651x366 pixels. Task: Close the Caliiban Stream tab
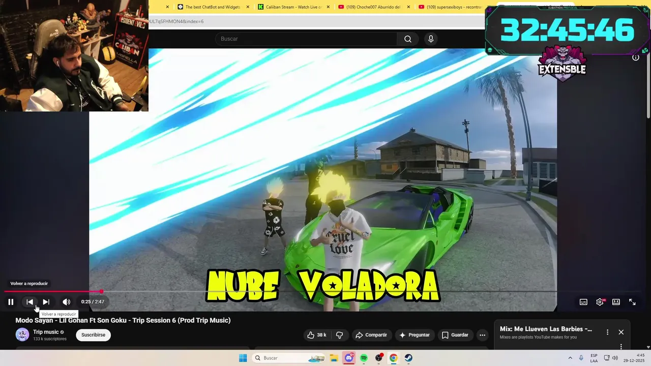point(328,7)
